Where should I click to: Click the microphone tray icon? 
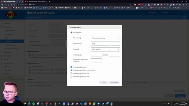point(171,104)
